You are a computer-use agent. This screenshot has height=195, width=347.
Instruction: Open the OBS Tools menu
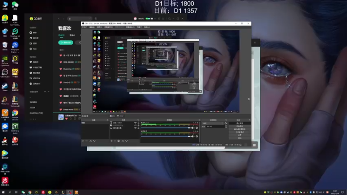(139, 27)
